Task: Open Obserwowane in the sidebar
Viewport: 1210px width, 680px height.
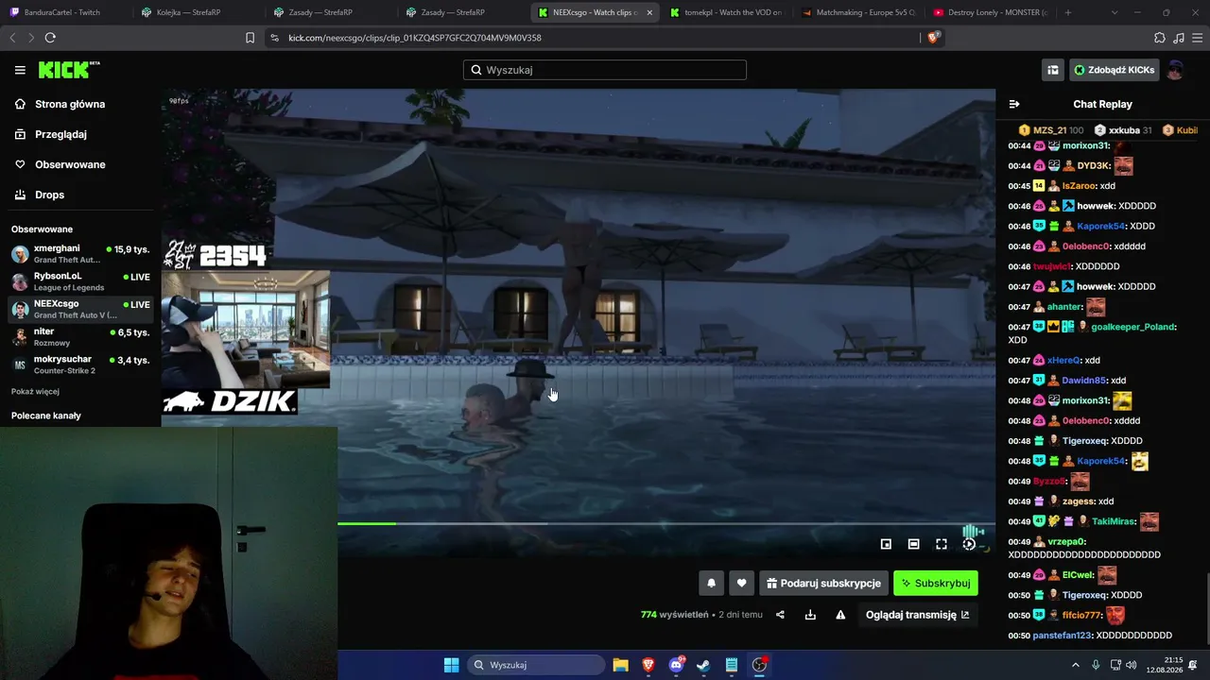Action: click(70, 164)
